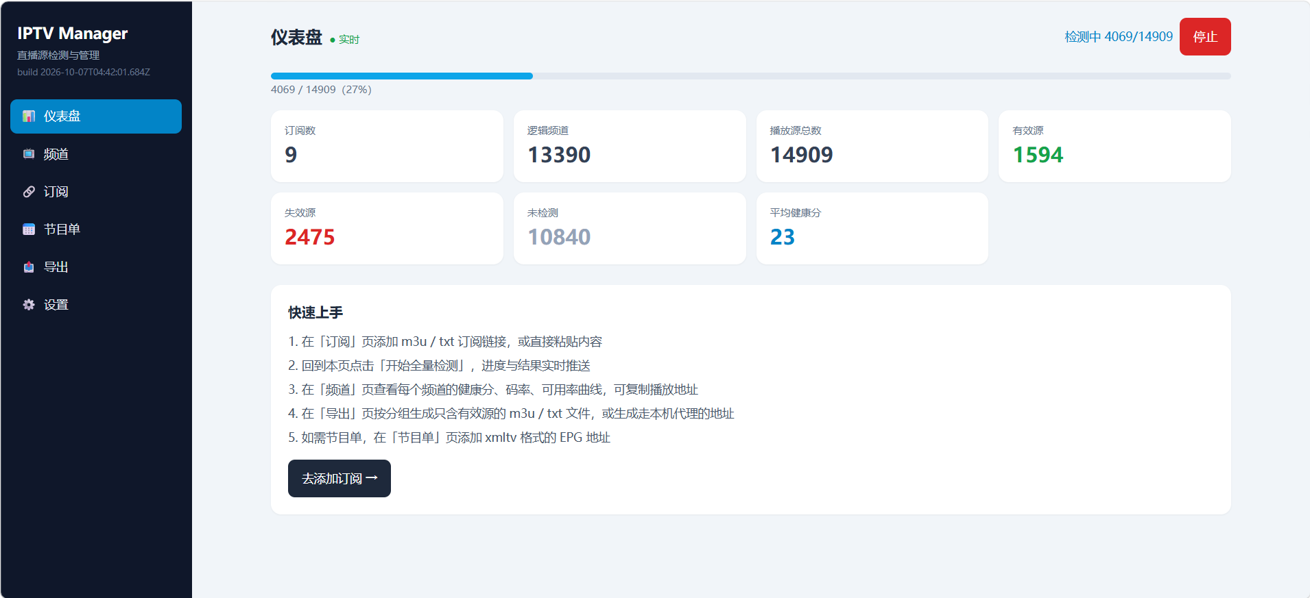Select the 逻辑频道 card showing 13390

point(630,146)
